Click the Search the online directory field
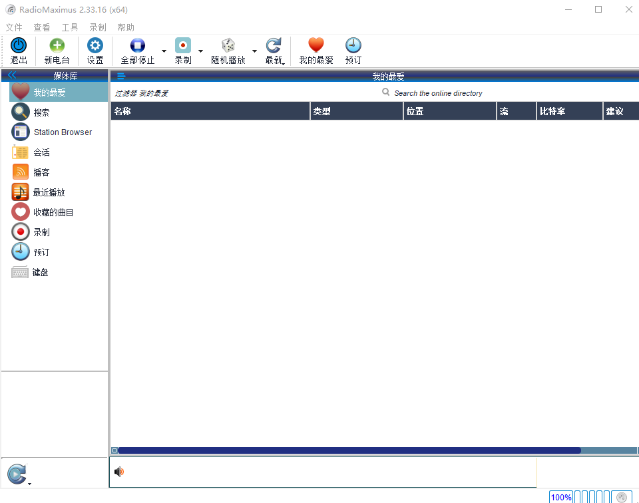Screen dimensions: 639x503 click(438, 93)
